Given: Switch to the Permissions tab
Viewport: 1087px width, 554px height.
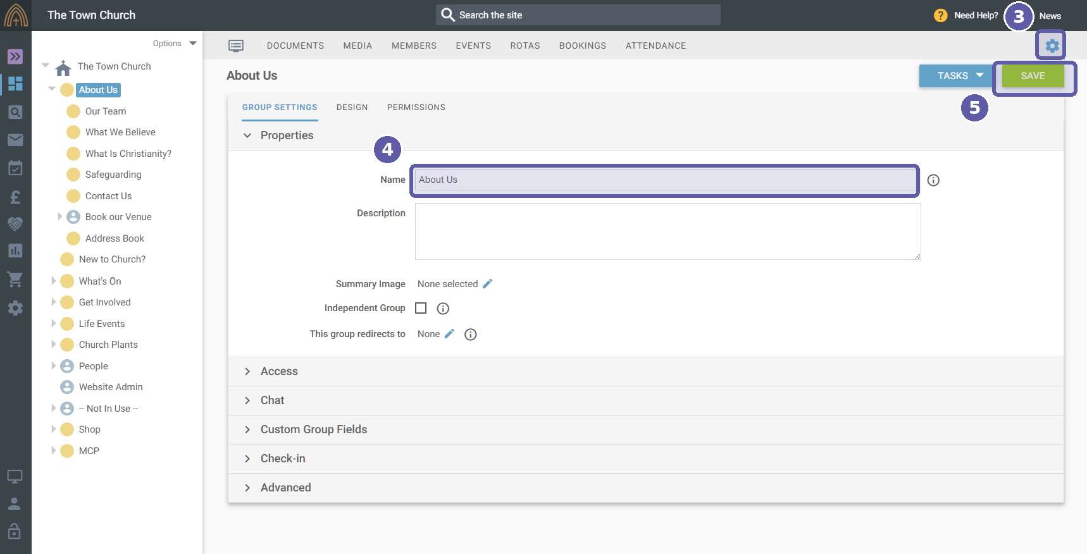Looking at the screenshot, I should pyautogui.click(x=416, y=108).
